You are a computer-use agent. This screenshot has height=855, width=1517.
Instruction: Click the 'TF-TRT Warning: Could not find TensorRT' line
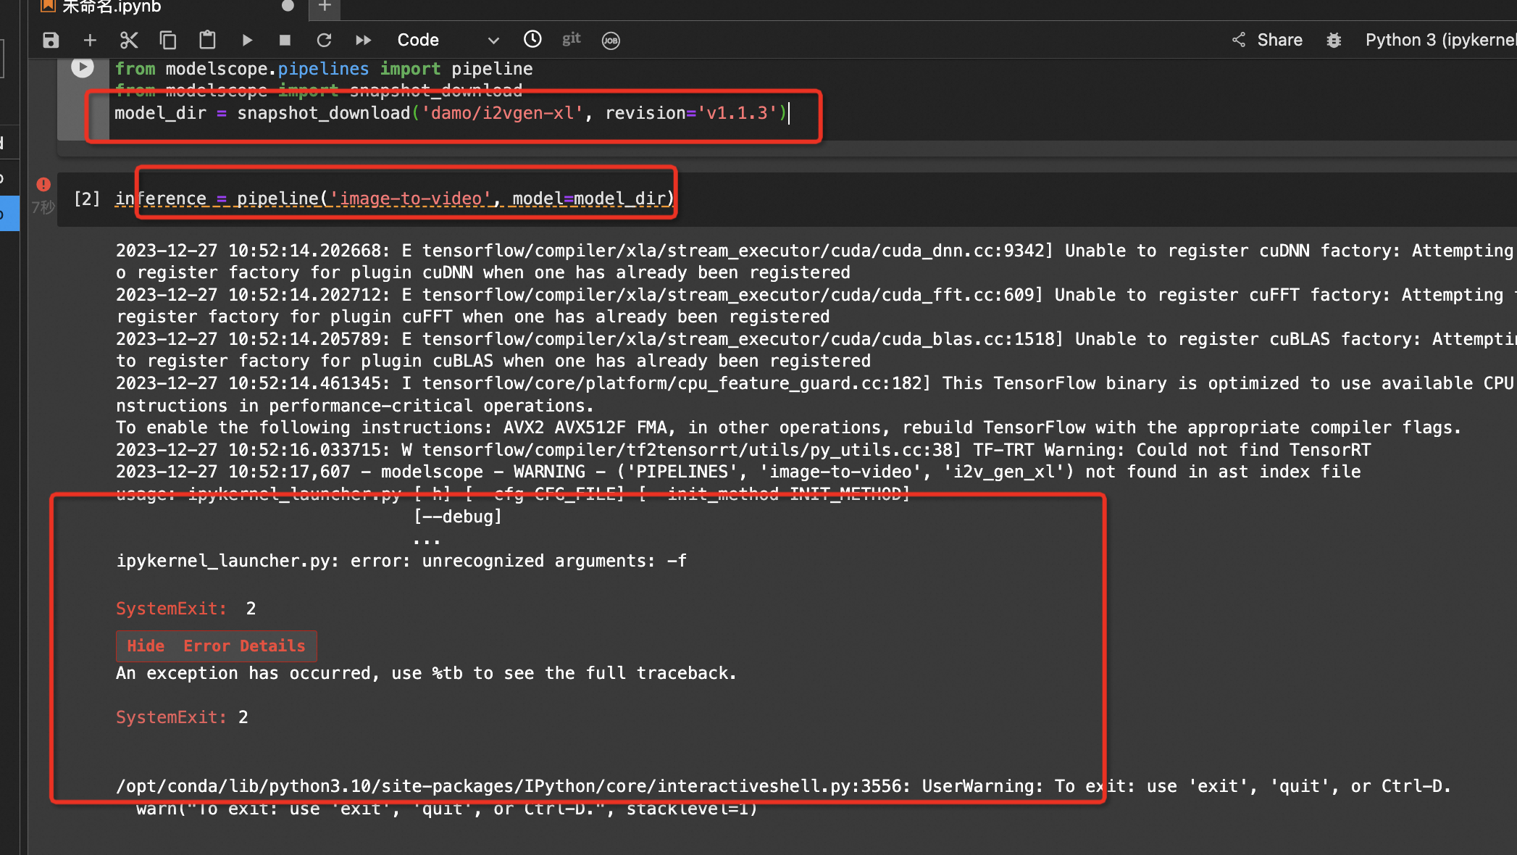(x=743, y=450)
